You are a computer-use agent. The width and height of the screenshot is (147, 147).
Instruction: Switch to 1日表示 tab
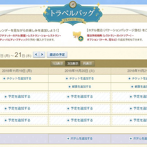[x=58, y=64]
